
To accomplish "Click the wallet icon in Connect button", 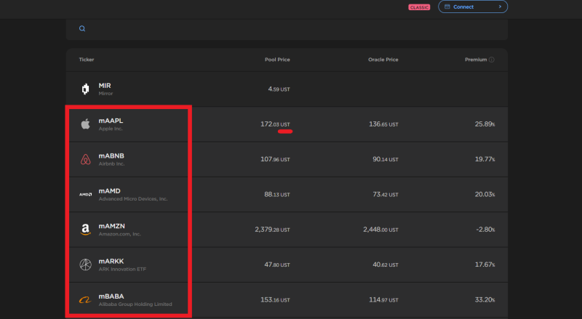I will point(447,7).
